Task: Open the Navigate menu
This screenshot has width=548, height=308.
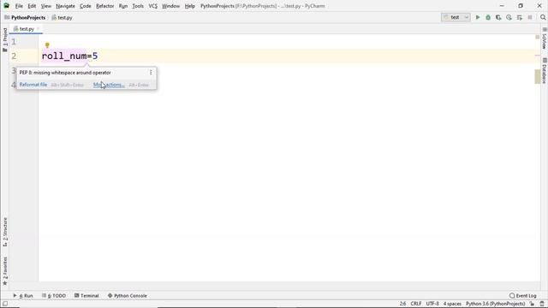Action: [65, 6]
